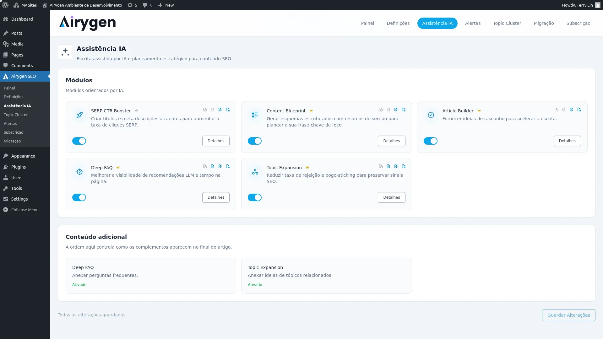This screenshot has width=603, height=339.
Task: Open the updates indicator showing 5
Action: [132, 5]
